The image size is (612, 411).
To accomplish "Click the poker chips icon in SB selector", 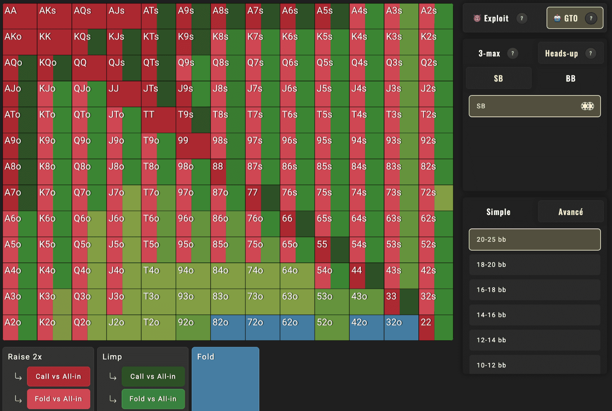I will coord(588,106).
